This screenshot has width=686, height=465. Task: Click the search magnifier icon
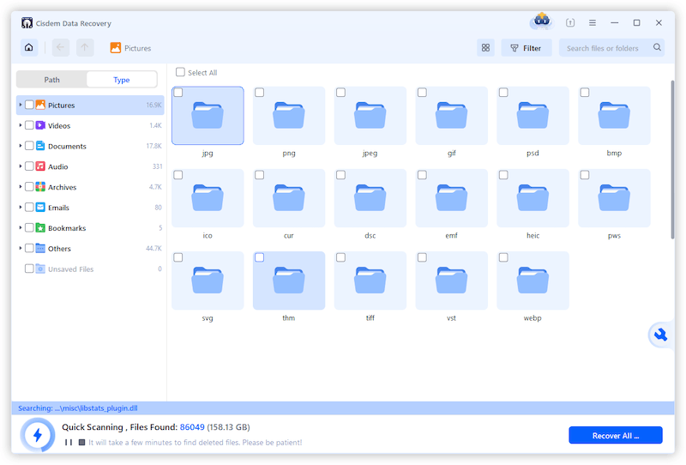coord(657,47)
